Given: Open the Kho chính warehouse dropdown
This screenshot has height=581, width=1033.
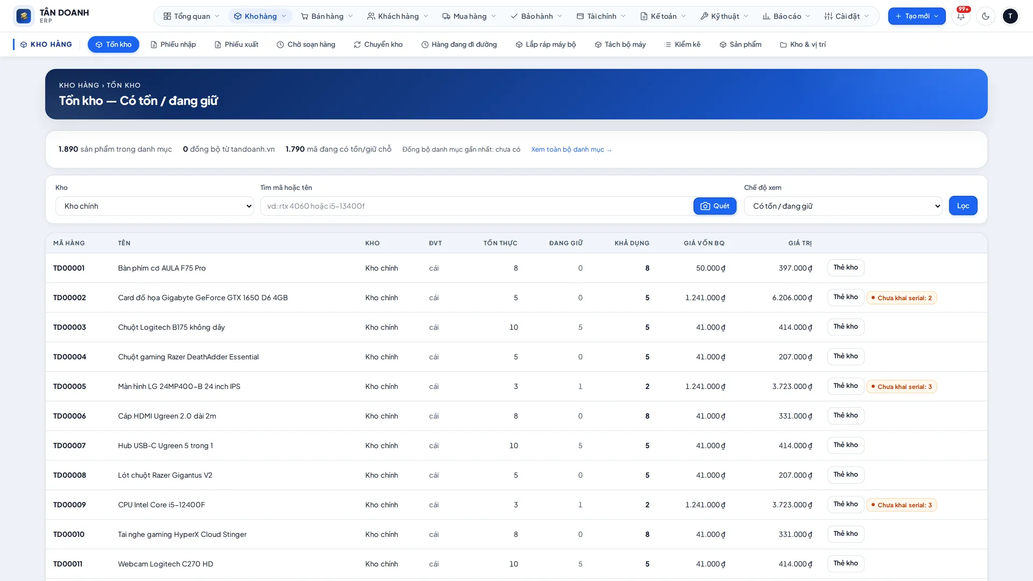Looking at the screenshot, I should point(154,206).
